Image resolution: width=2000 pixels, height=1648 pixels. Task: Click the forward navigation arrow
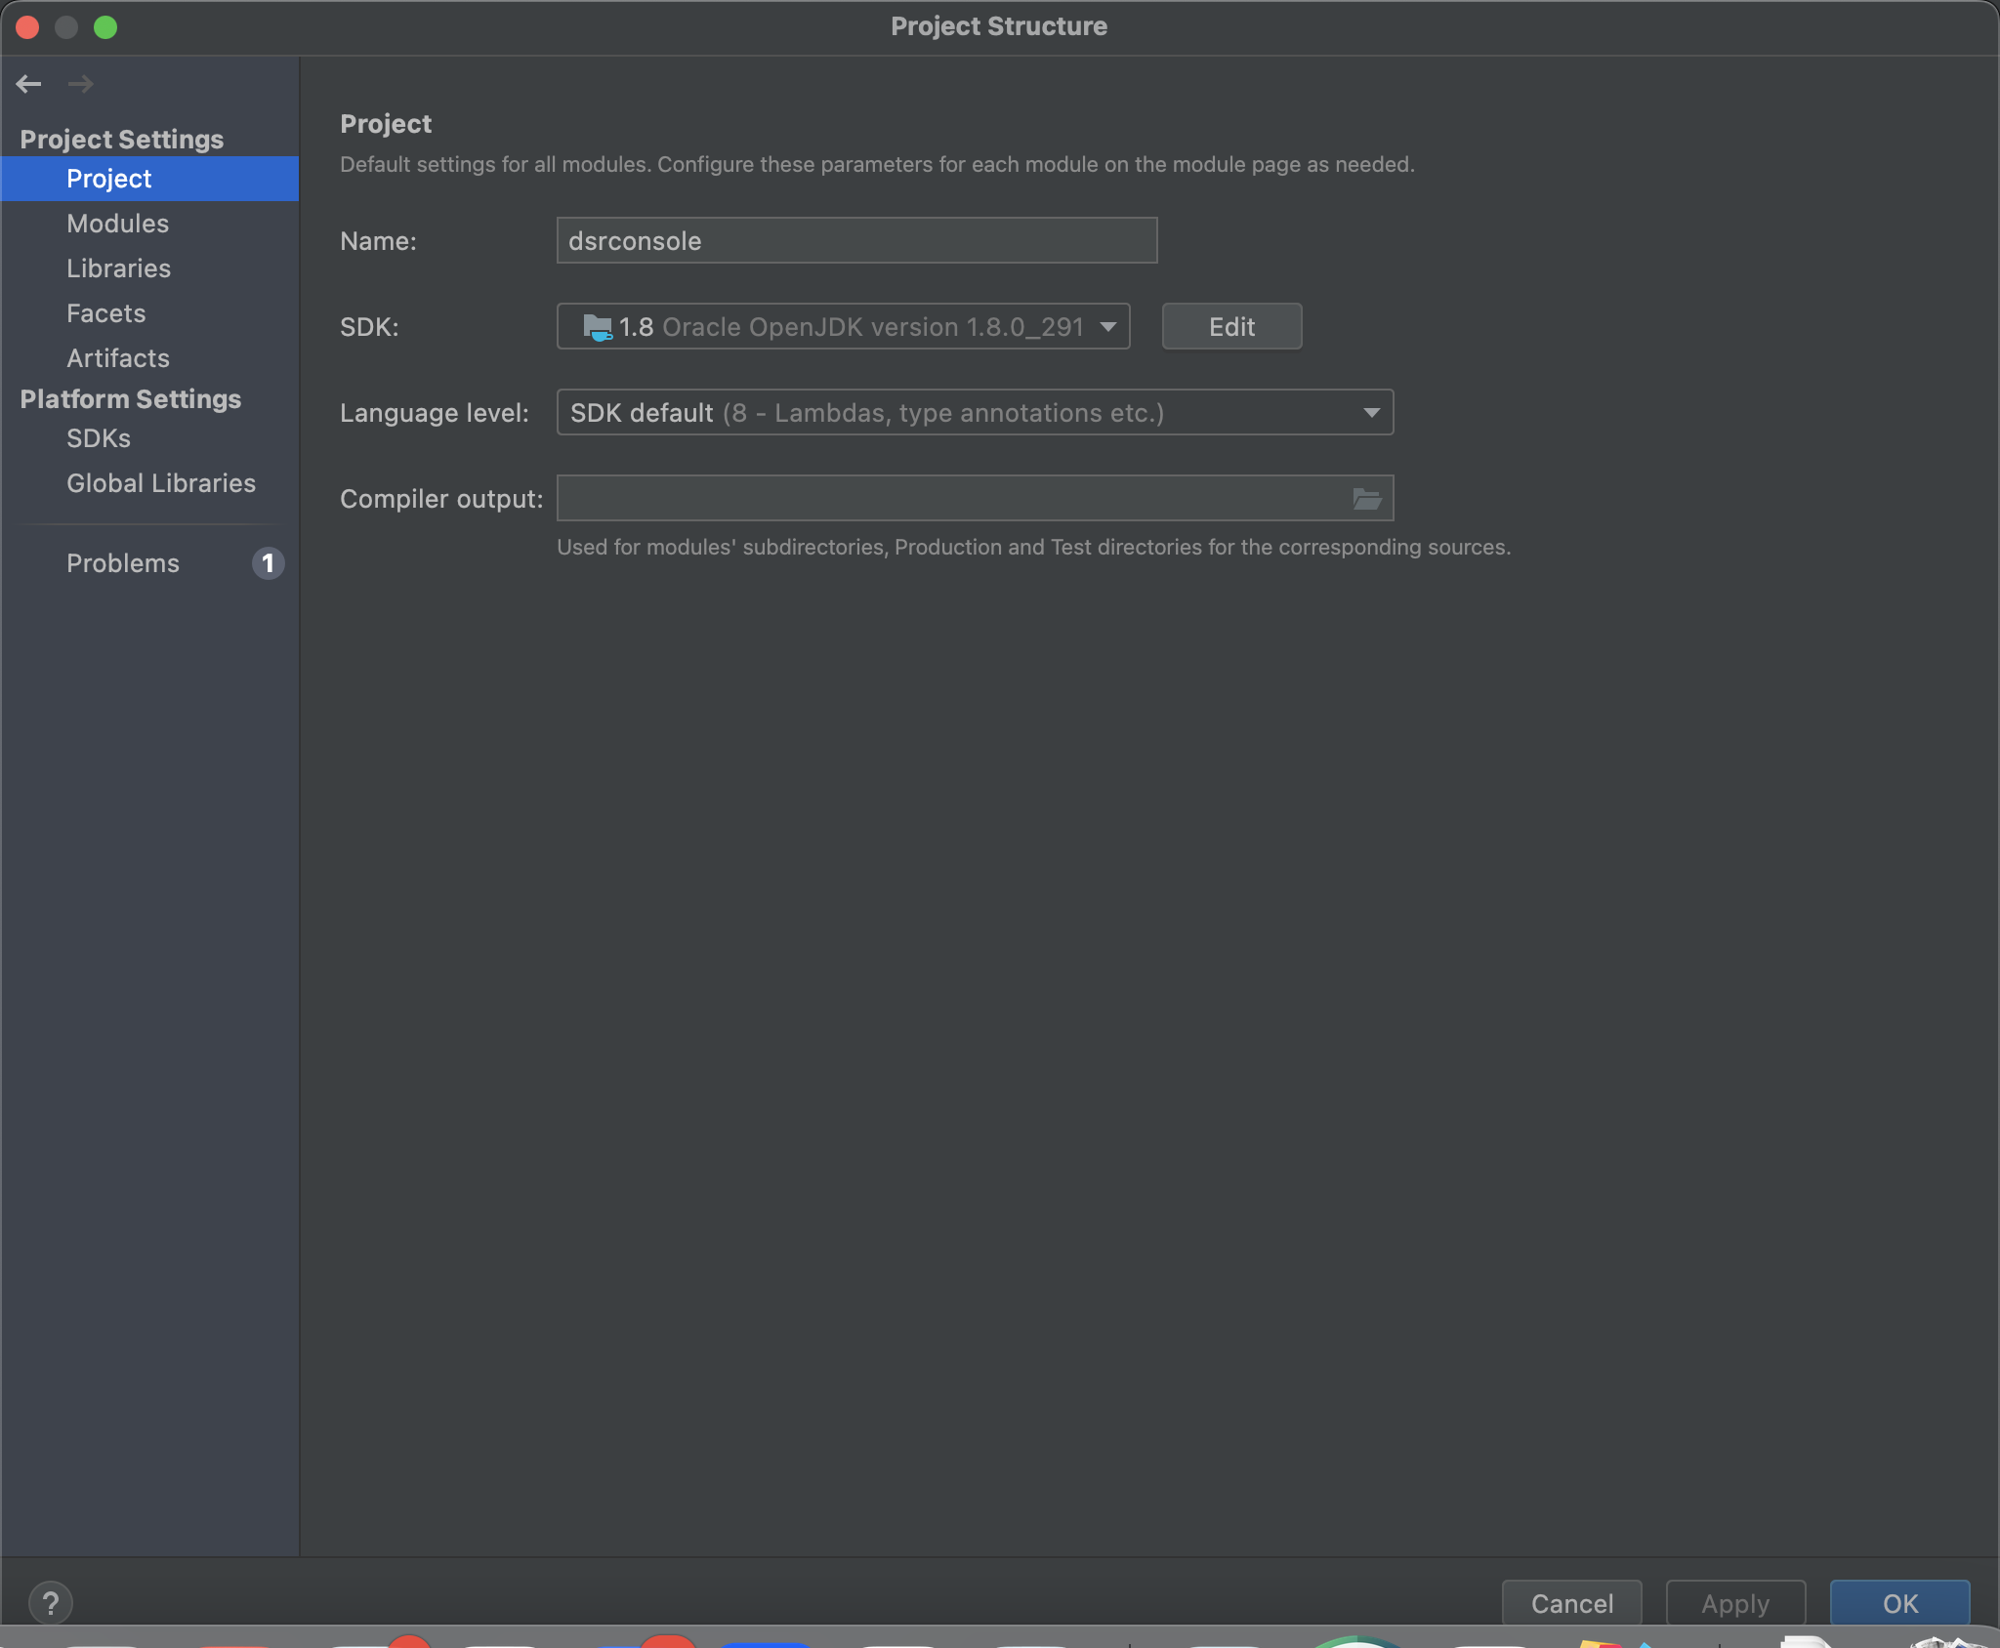coord(81,84)
